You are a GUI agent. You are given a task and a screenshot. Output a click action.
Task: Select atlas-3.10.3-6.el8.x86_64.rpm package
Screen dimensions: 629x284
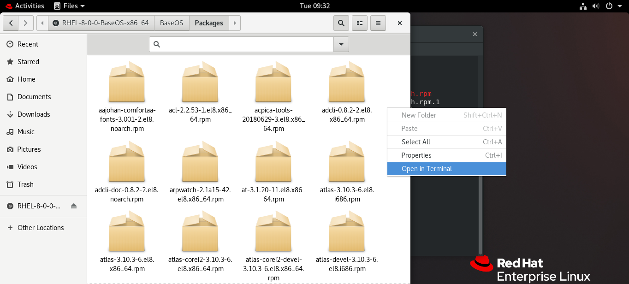pos(127,242)
